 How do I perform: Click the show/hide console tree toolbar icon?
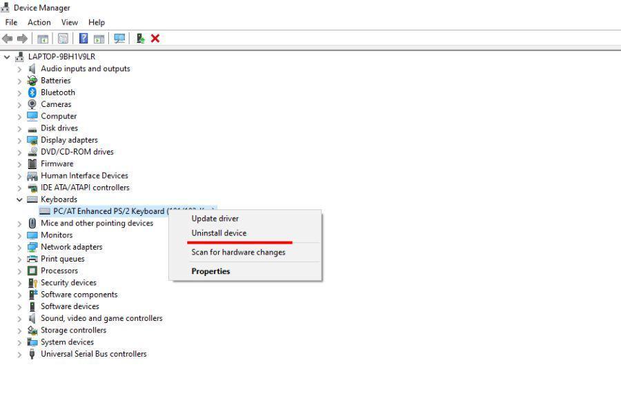pyautogui.click(x=42, y=39)
